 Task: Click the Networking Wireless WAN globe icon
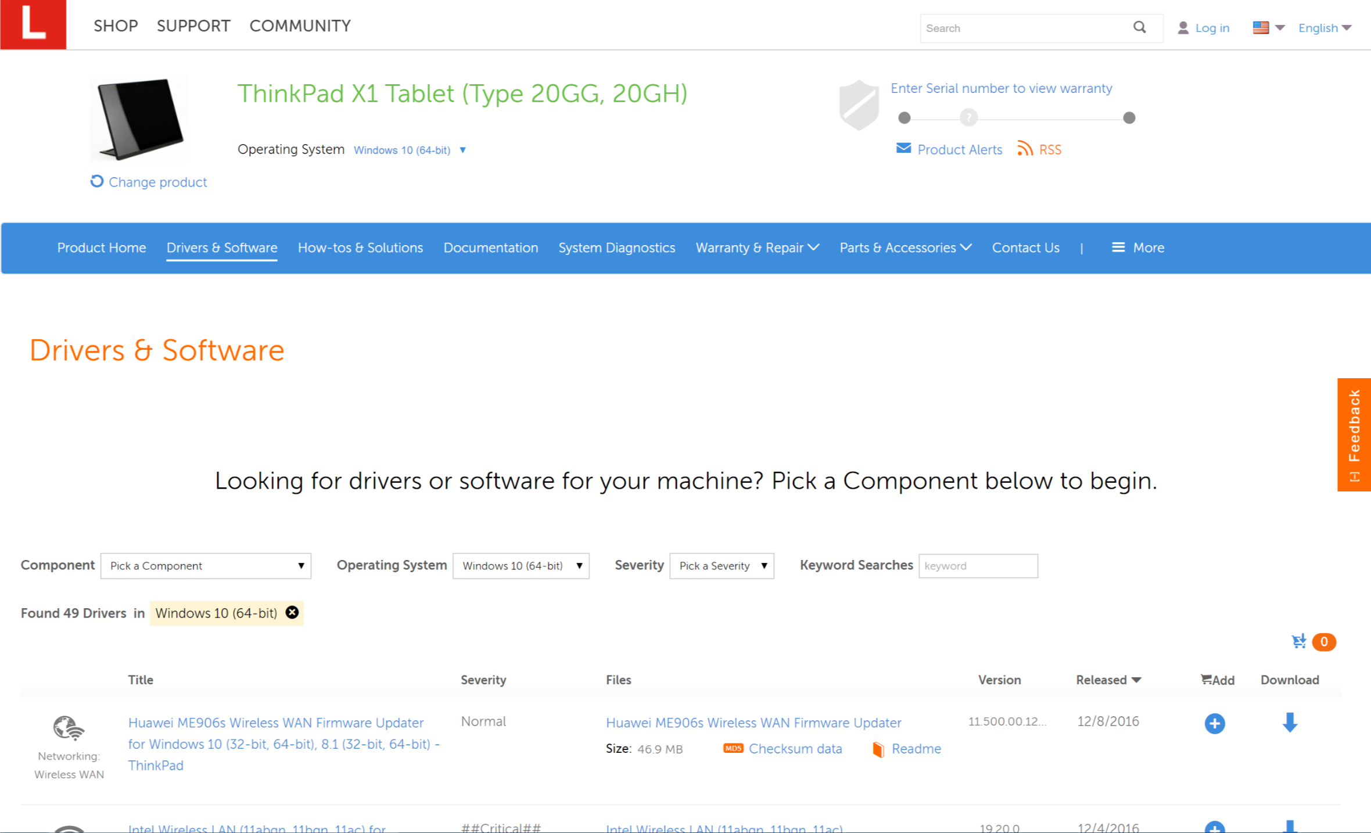[69, 728]
